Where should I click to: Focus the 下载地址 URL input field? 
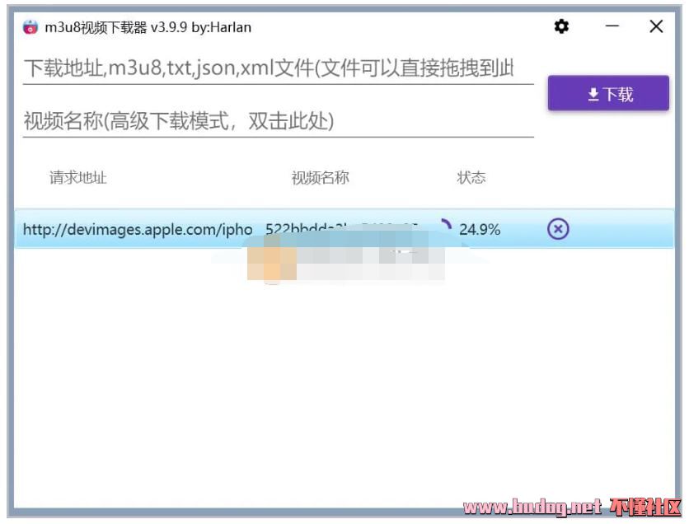click(278, 68)
